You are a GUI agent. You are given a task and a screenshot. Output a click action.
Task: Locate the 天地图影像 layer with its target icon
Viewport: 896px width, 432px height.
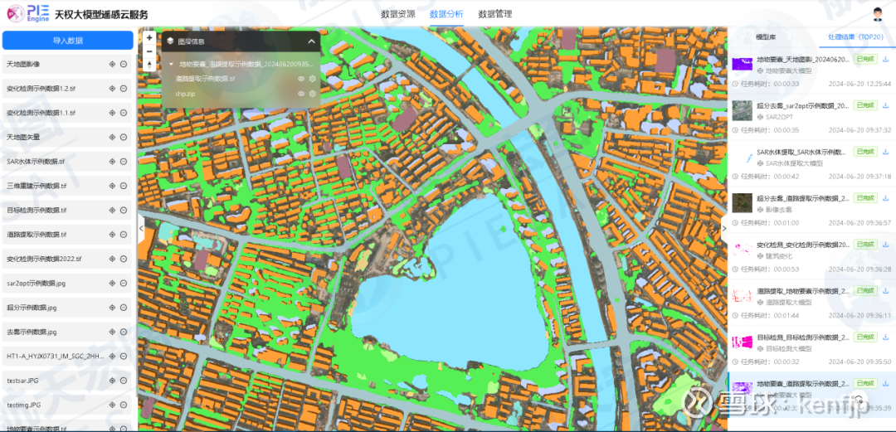(112, 64)
